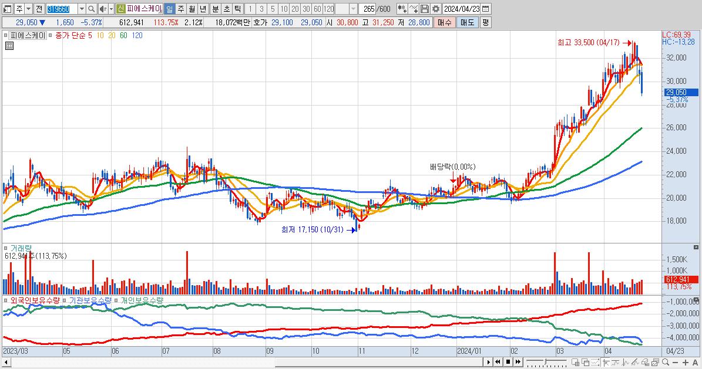702x369 pixels.
Task: Expand the stock code history dropdown
Action: tap(82, 8)
